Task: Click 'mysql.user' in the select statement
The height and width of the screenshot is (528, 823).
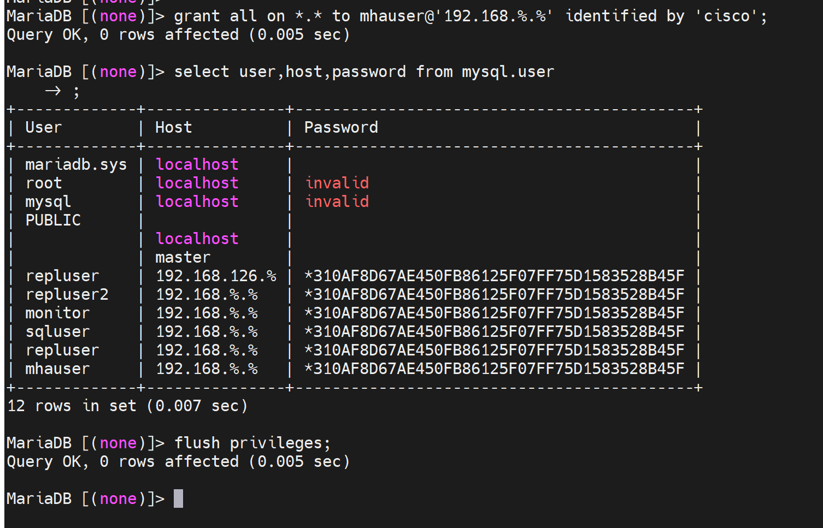Action: [508, 72]
